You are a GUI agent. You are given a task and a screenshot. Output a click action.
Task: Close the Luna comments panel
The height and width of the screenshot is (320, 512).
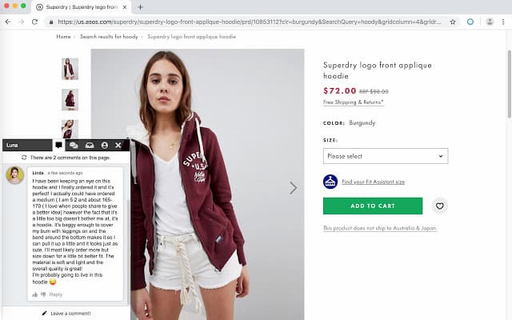click(118, 146)
